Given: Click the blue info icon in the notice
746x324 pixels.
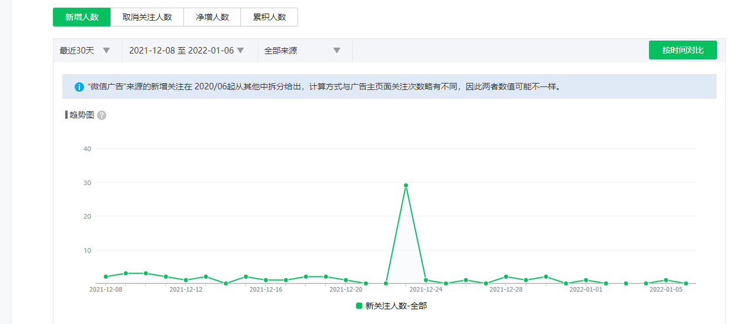Looking at the screenshot, I should pos(79,87).
